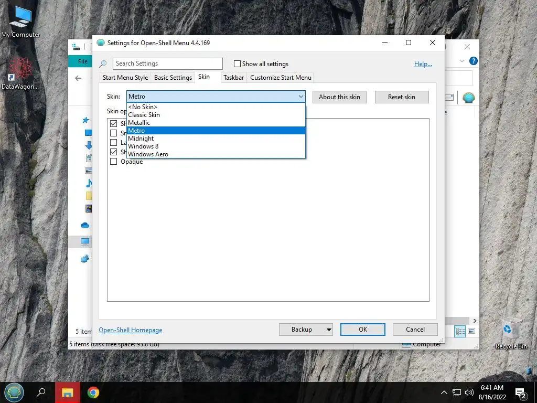Select Network icon in Explorer sidebar
537x403 pixels.
(85, 259)
